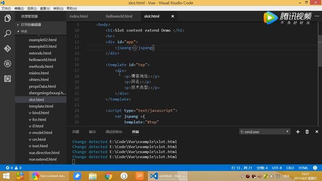Change CRLF line ending in status bar
This screenshot has height=181, width=322.
coord(290,168)
